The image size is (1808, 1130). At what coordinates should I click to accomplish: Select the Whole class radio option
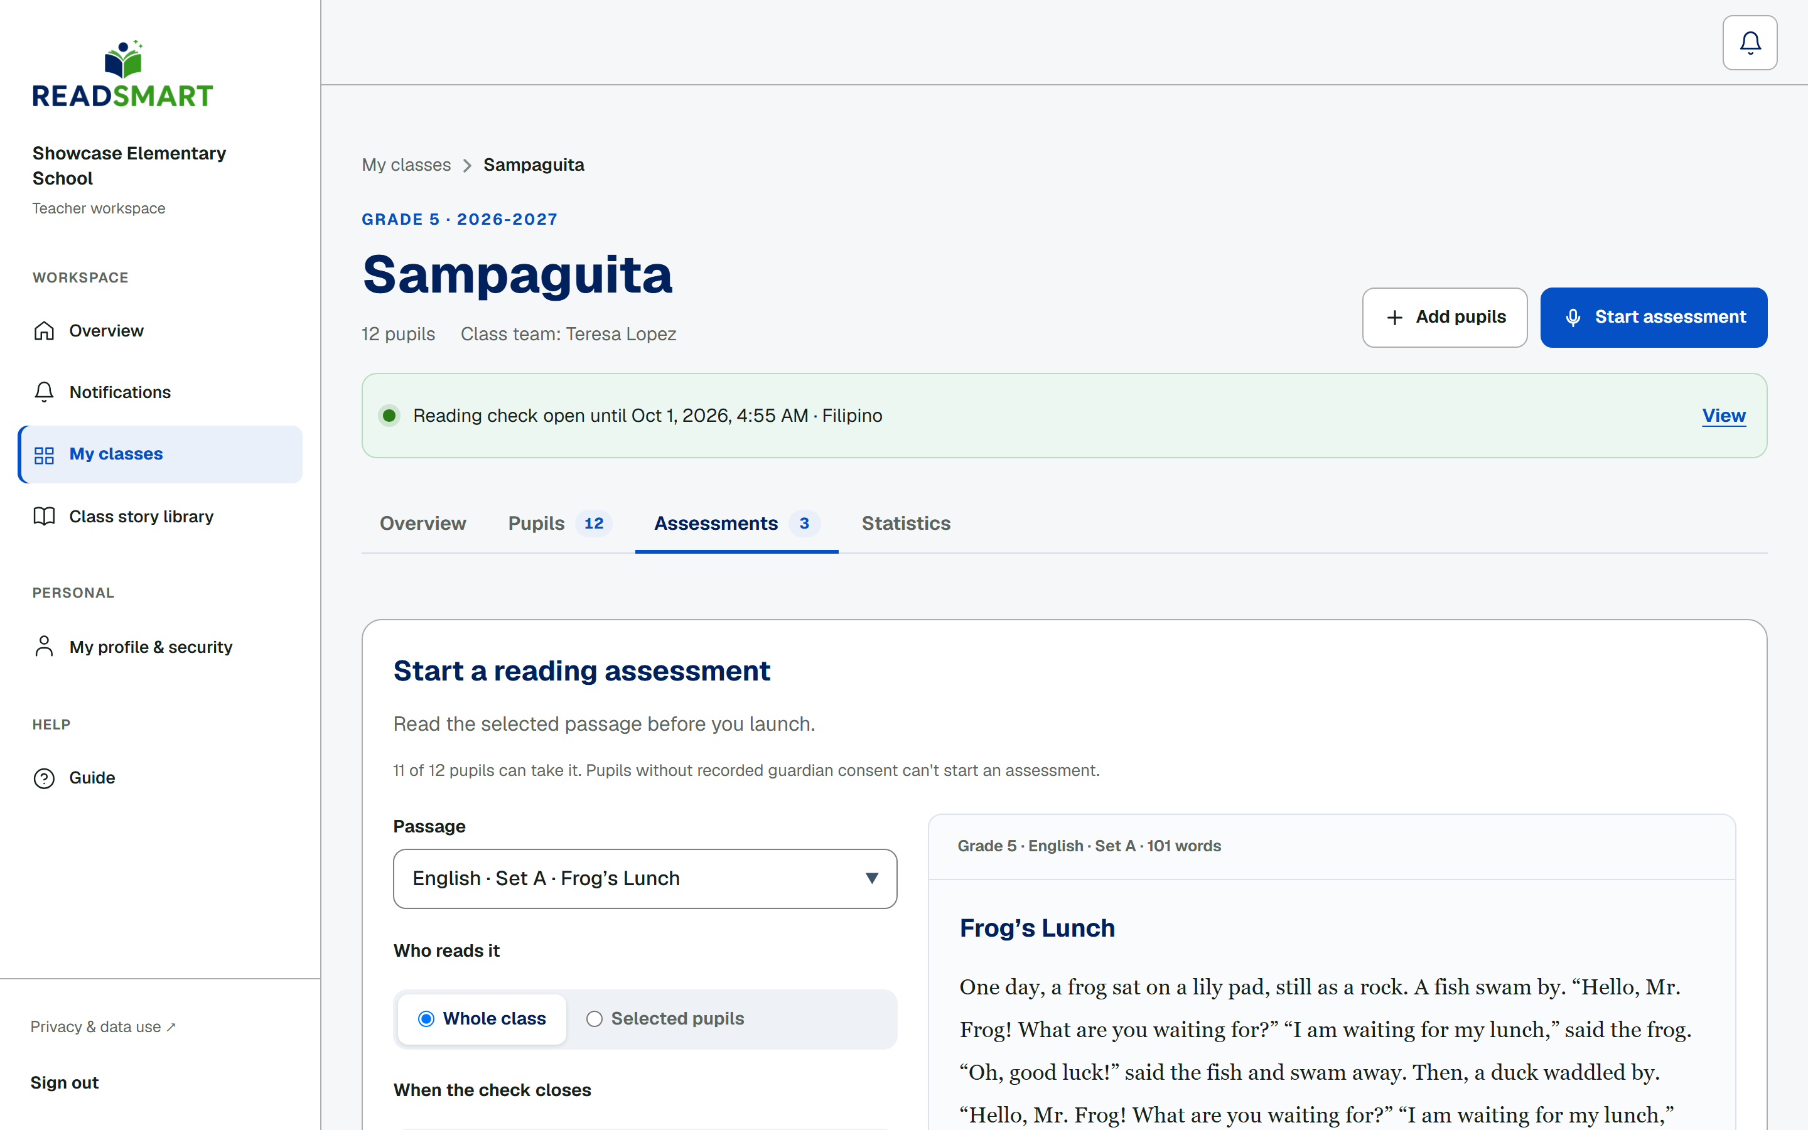tap(482, 1019)
